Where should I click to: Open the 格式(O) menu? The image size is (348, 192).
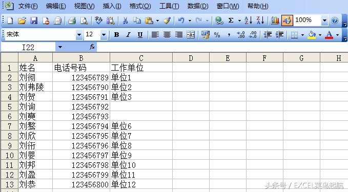[x=140, y=6]
